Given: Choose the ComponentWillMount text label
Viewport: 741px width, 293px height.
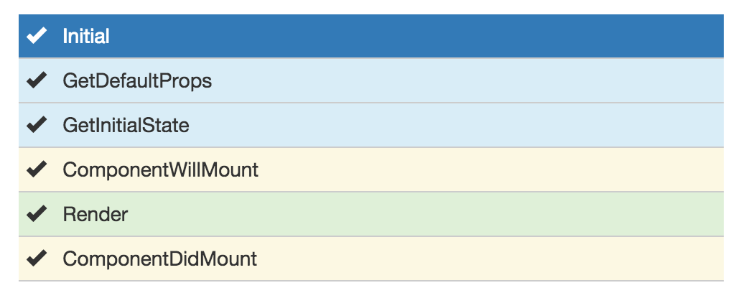Looking at the screenshot, I should tap(160, 169).
